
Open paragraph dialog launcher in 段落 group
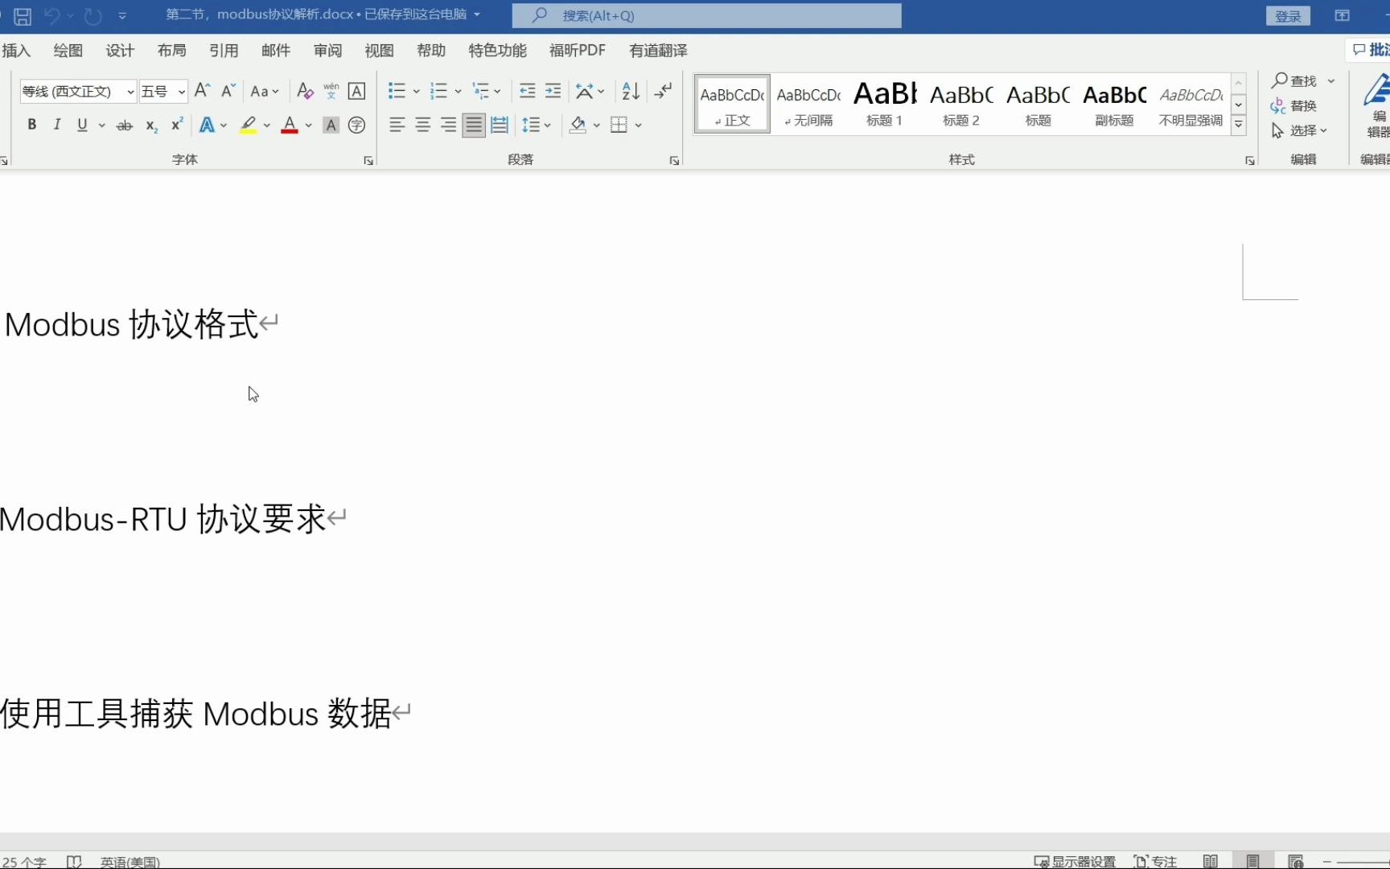(x=674, y=161)
